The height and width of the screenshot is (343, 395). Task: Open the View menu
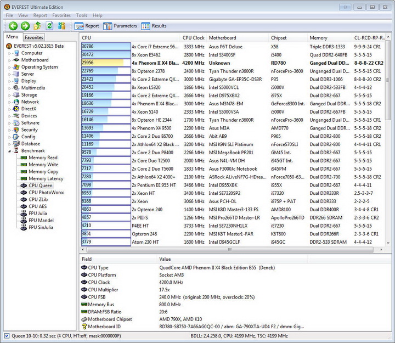23,15
